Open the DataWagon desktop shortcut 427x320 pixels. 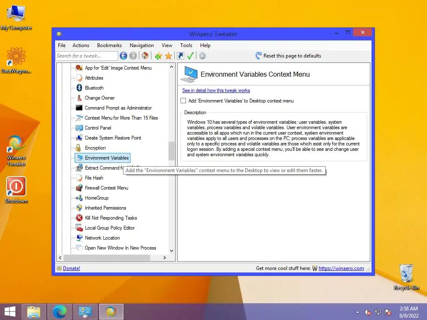(16, 60)
